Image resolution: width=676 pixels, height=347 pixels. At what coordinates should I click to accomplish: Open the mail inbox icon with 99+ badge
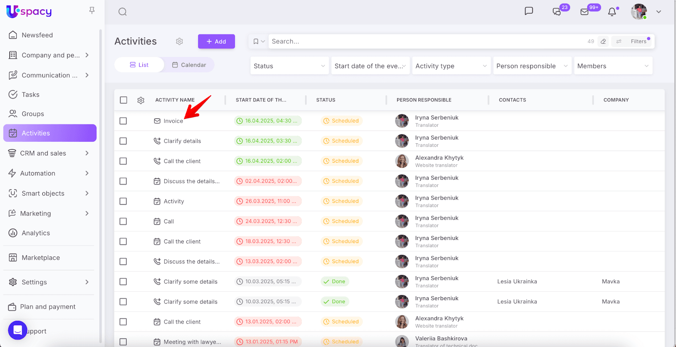[585, 12]
